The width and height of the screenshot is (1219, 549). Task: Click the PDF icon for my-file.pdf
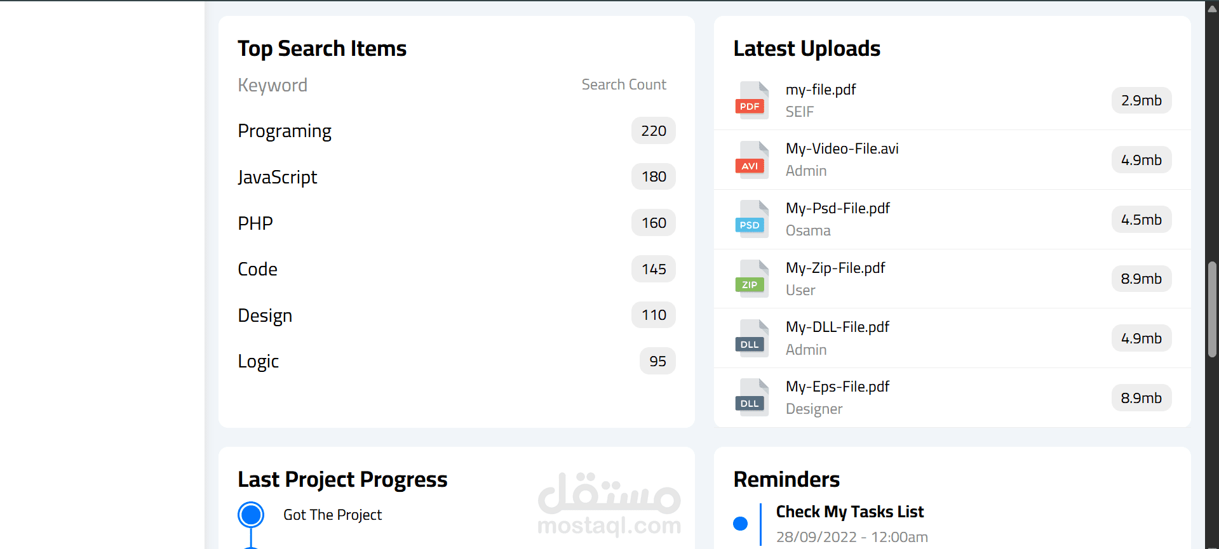coord(751,100)
